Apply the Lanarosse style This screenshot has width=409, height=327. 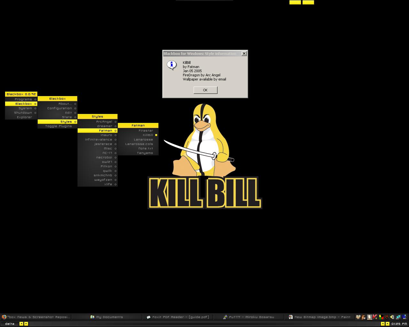143,140
